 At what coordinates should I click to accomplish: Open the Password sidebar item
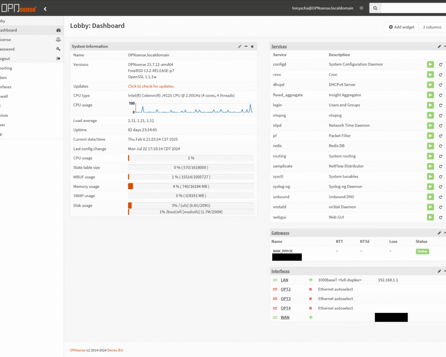pyautogui.click(x=32, y=49)
